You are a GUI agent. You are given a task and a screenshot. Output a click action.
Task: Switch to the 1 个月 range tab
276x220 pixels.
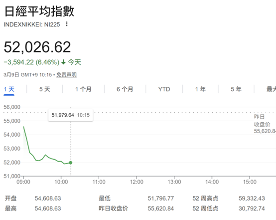83,89
